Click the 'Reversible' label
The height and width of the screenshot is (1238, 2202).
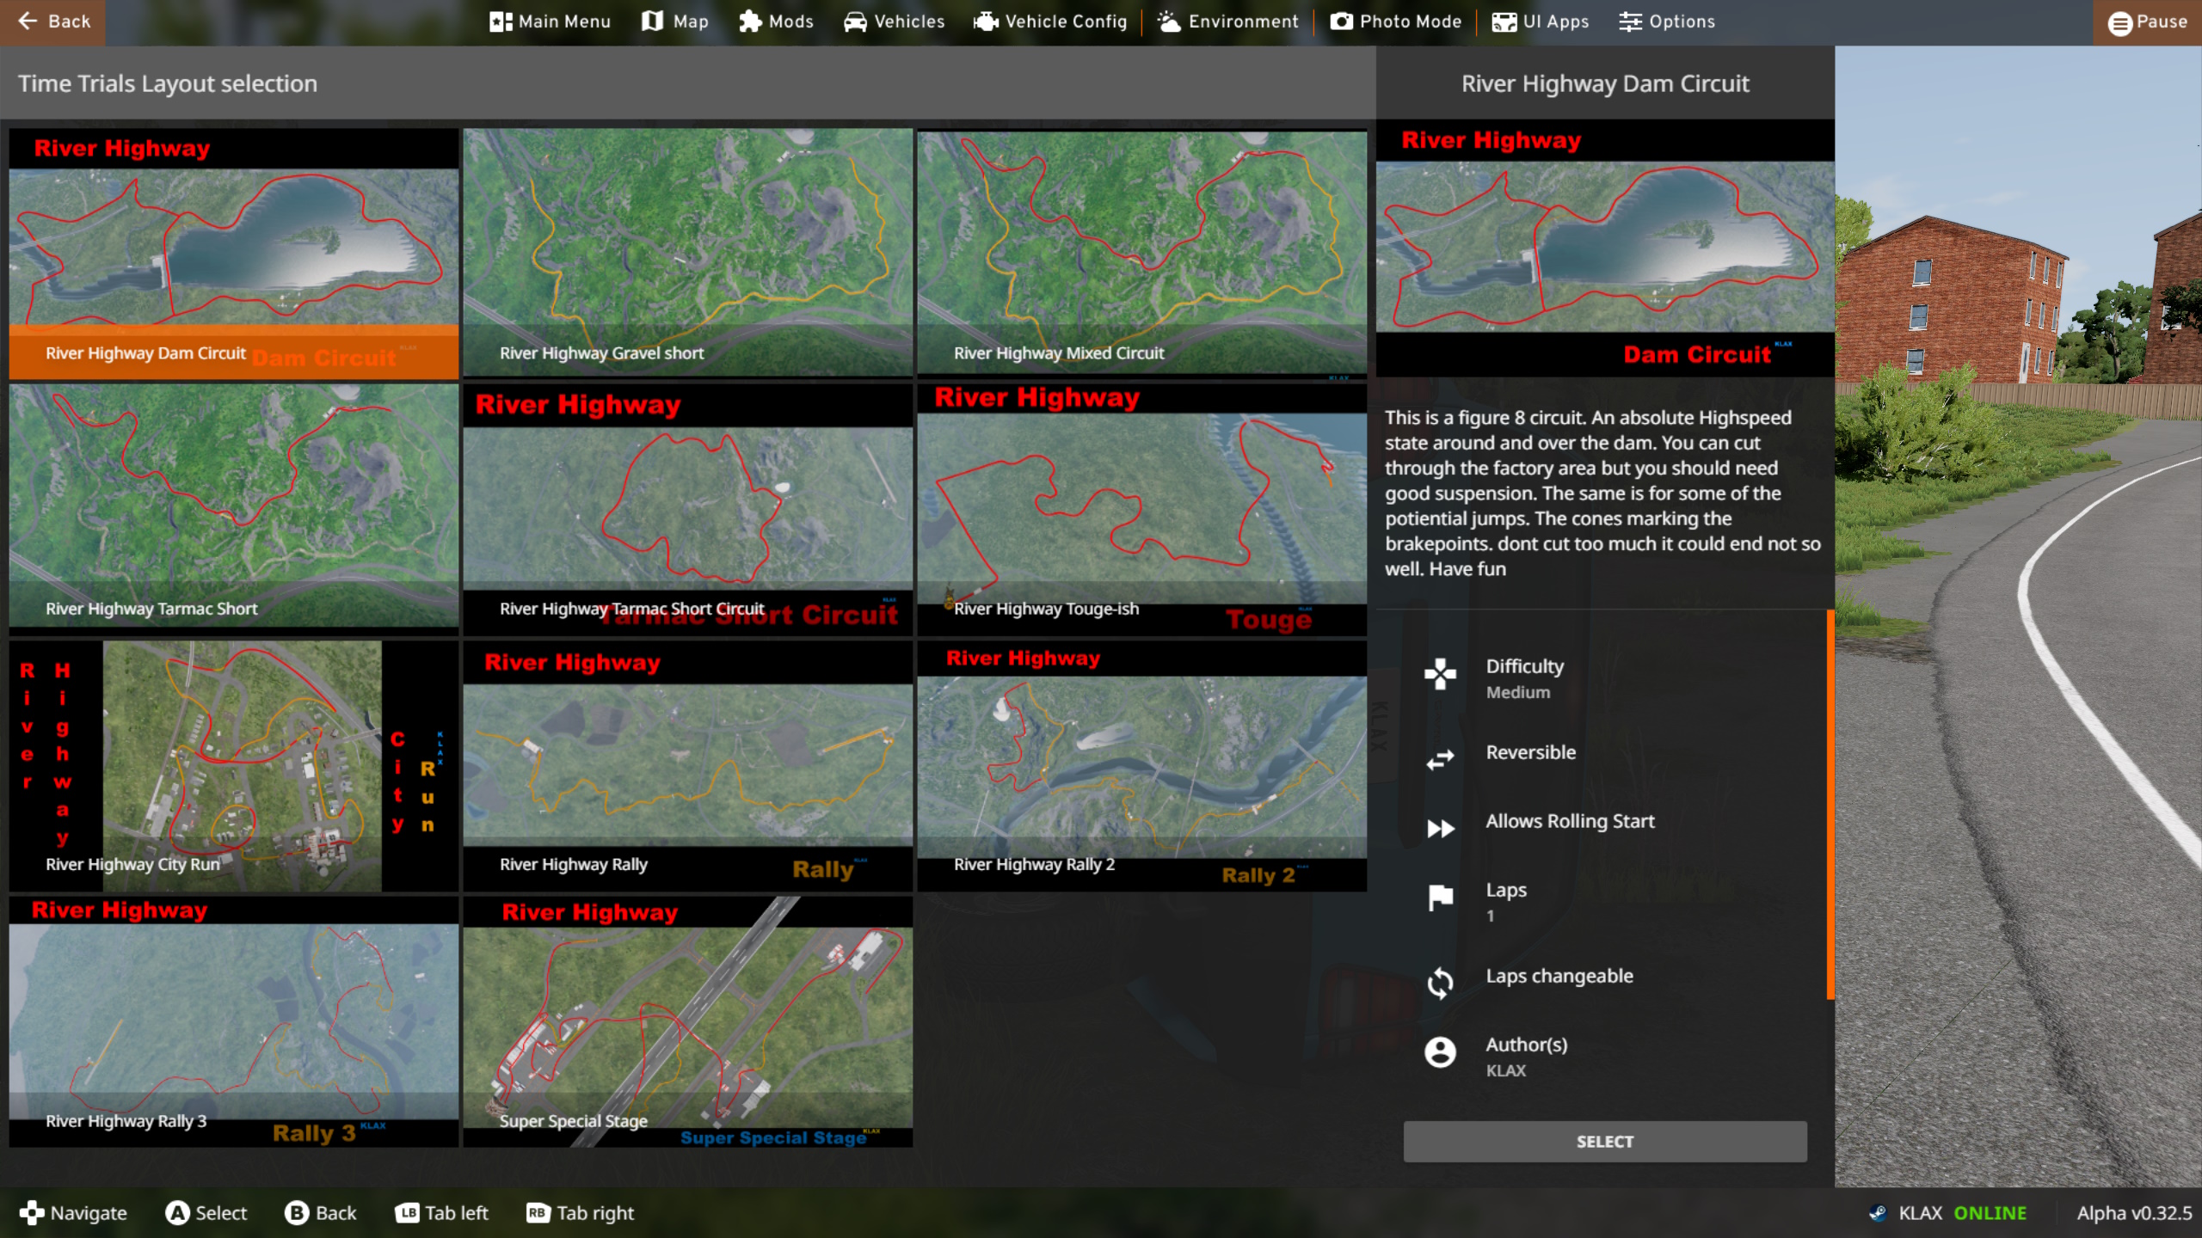(1531, 752)
